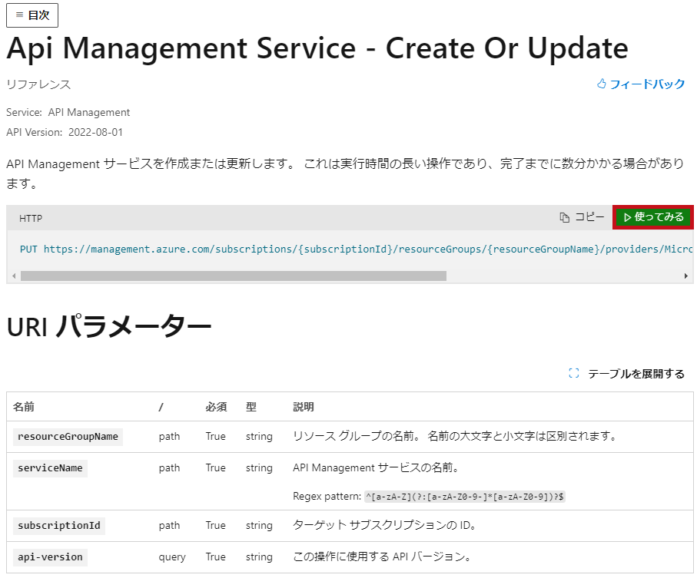Click the フィードバック feedback link
Viewport: 697px width, 578px height.
click(647, 84)
